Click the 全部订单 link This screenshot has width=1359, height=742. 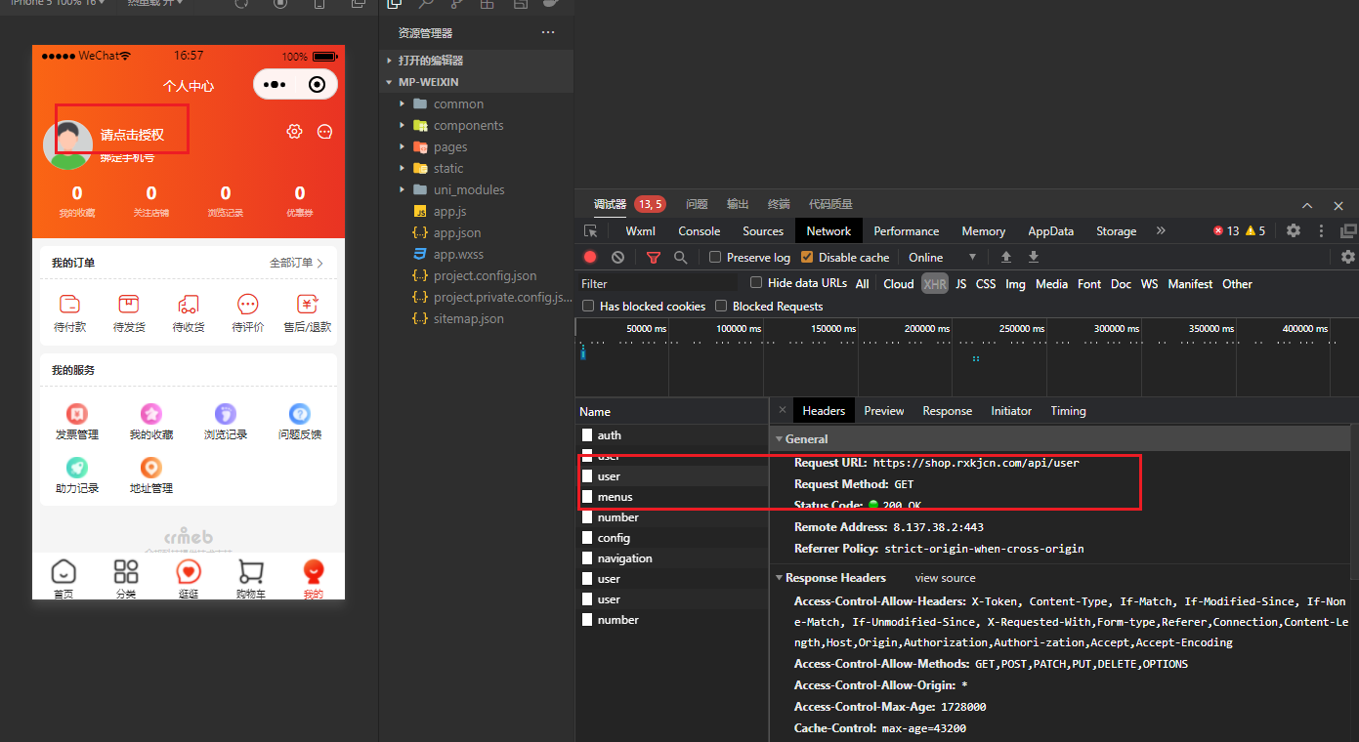coord(296,263)
